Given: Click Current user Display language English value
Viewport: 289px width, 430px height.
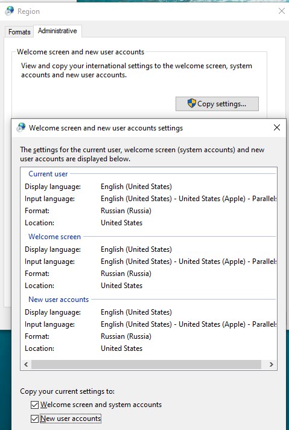Looking at the screenshot, I should tap(136, 187).
